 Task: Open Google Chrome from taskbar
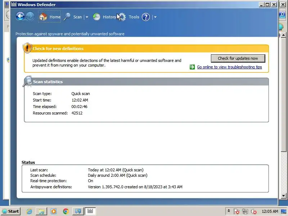66,211
